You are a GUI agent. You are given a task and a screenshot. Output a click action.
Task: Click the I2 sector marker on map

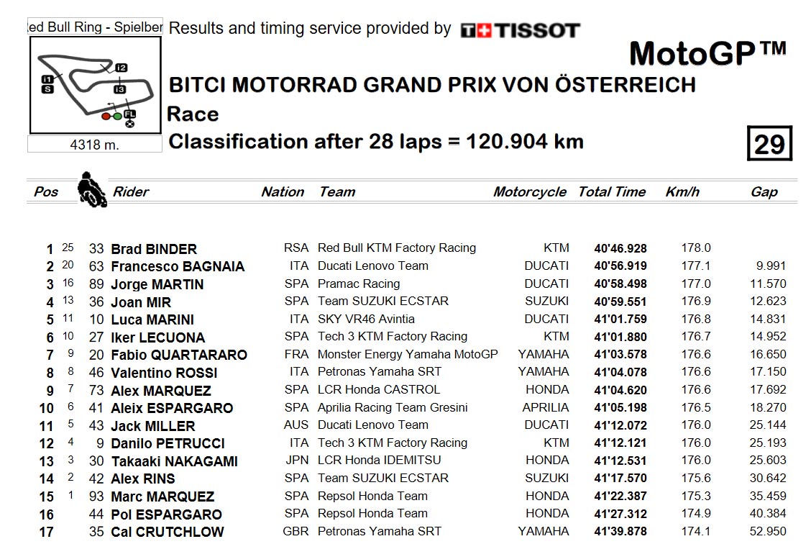[121, 68]
